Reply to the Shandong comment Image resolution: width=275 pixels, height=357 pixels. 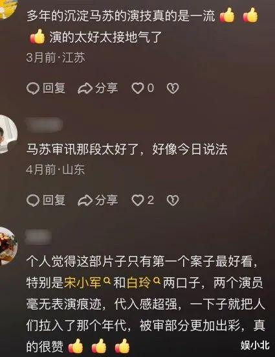(x=46, y=200)
